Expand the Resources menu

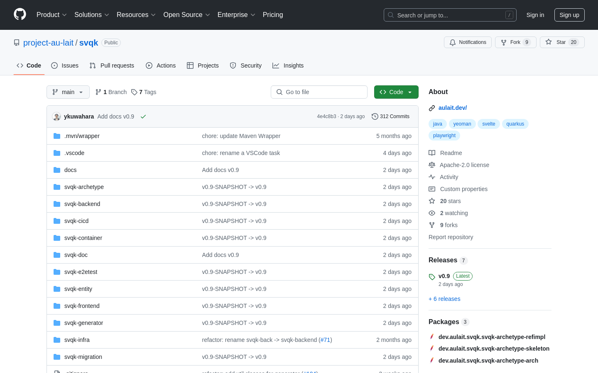136,15
